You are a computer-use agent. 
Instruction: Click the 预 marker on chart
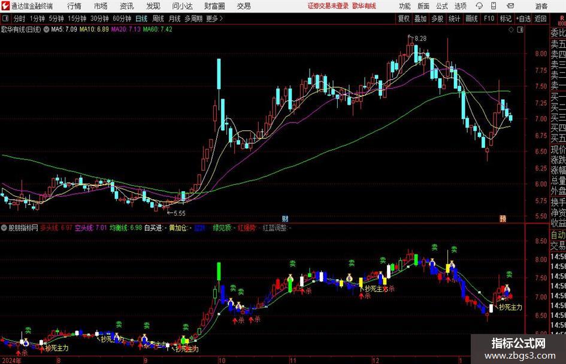pos(503,218)
